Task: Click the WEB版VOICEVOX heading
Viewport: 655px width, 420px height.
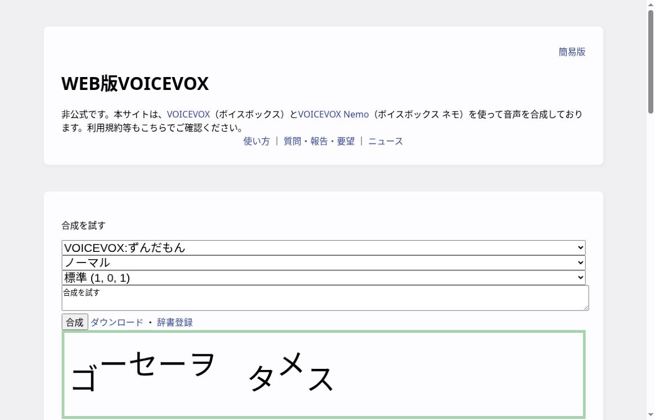Action: pos(135,84)
